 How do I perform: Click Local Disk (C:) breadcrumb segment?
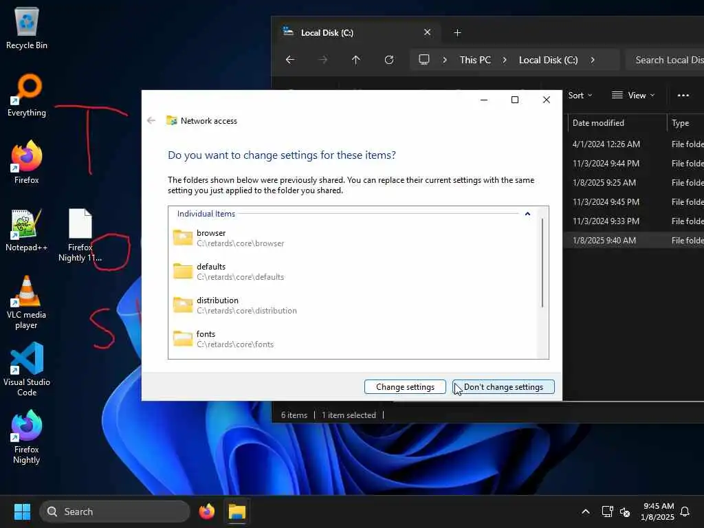(x=548, y=60)
